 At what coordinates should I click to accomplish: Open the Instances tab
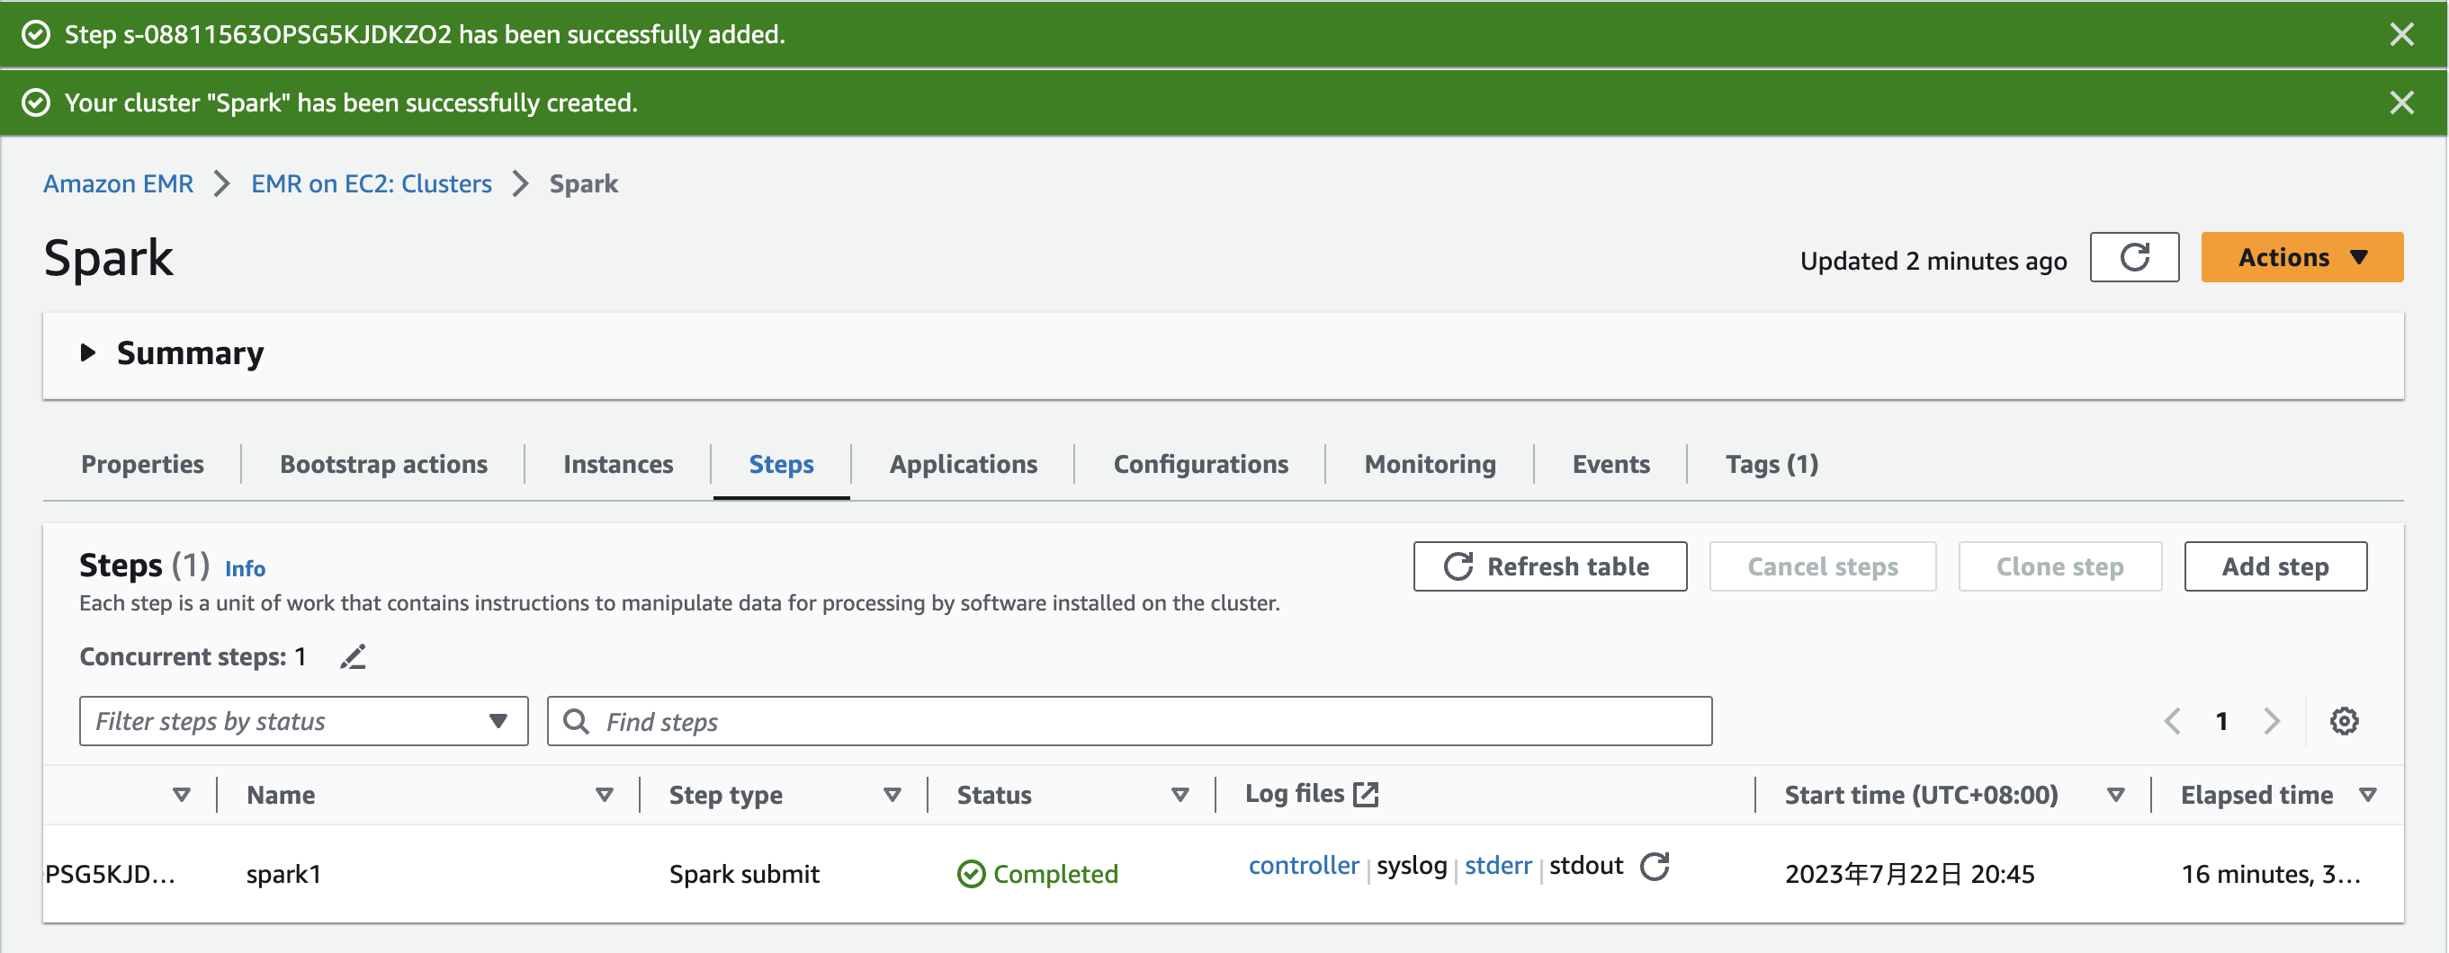618,464
